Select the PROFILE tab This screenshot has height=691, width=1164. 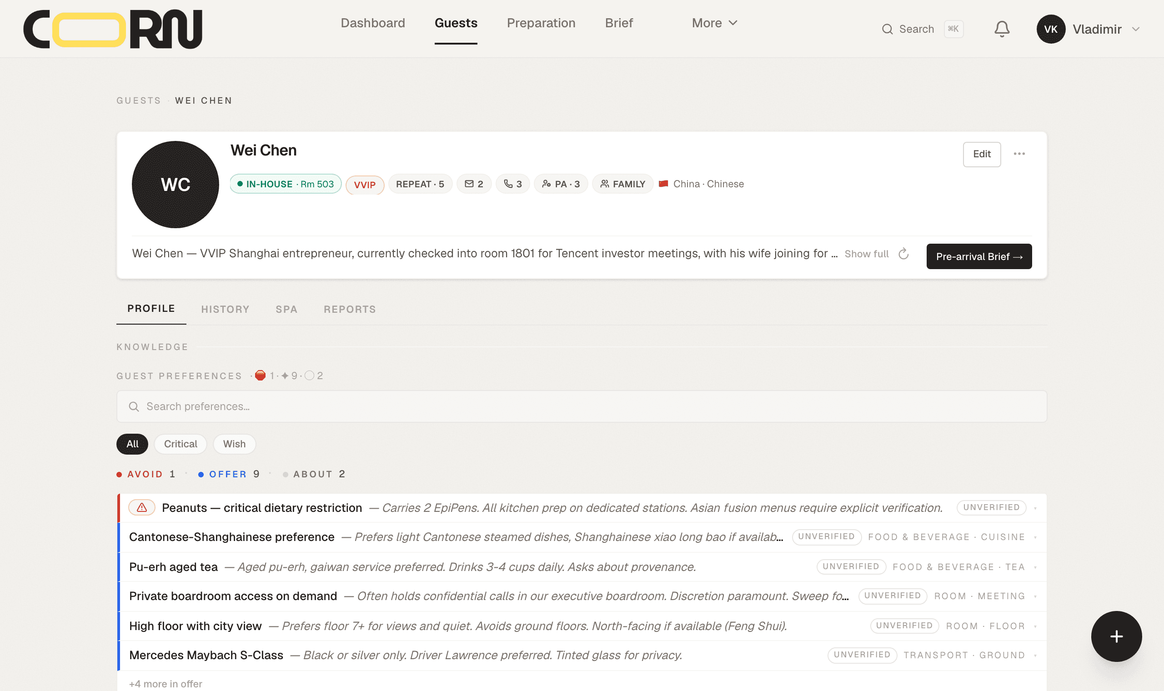151,308
